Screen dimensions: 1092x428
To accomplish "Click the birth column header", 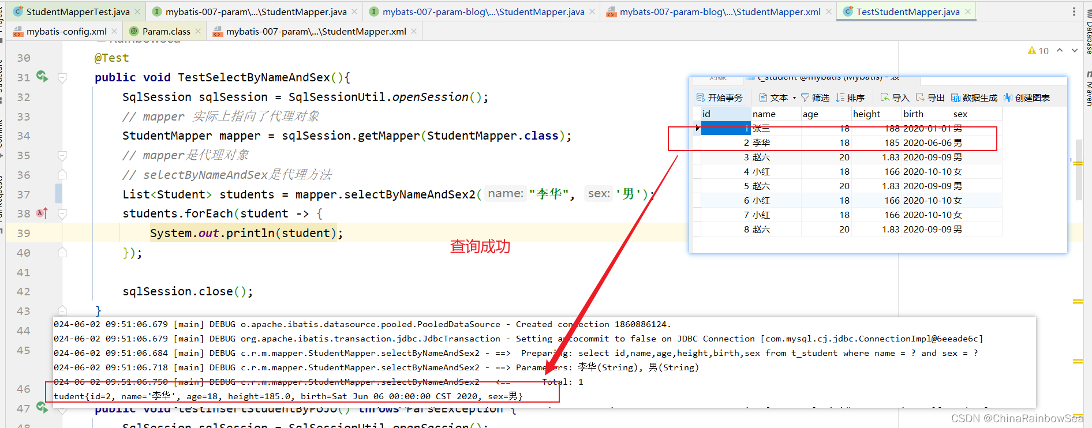I will [926, 114].
